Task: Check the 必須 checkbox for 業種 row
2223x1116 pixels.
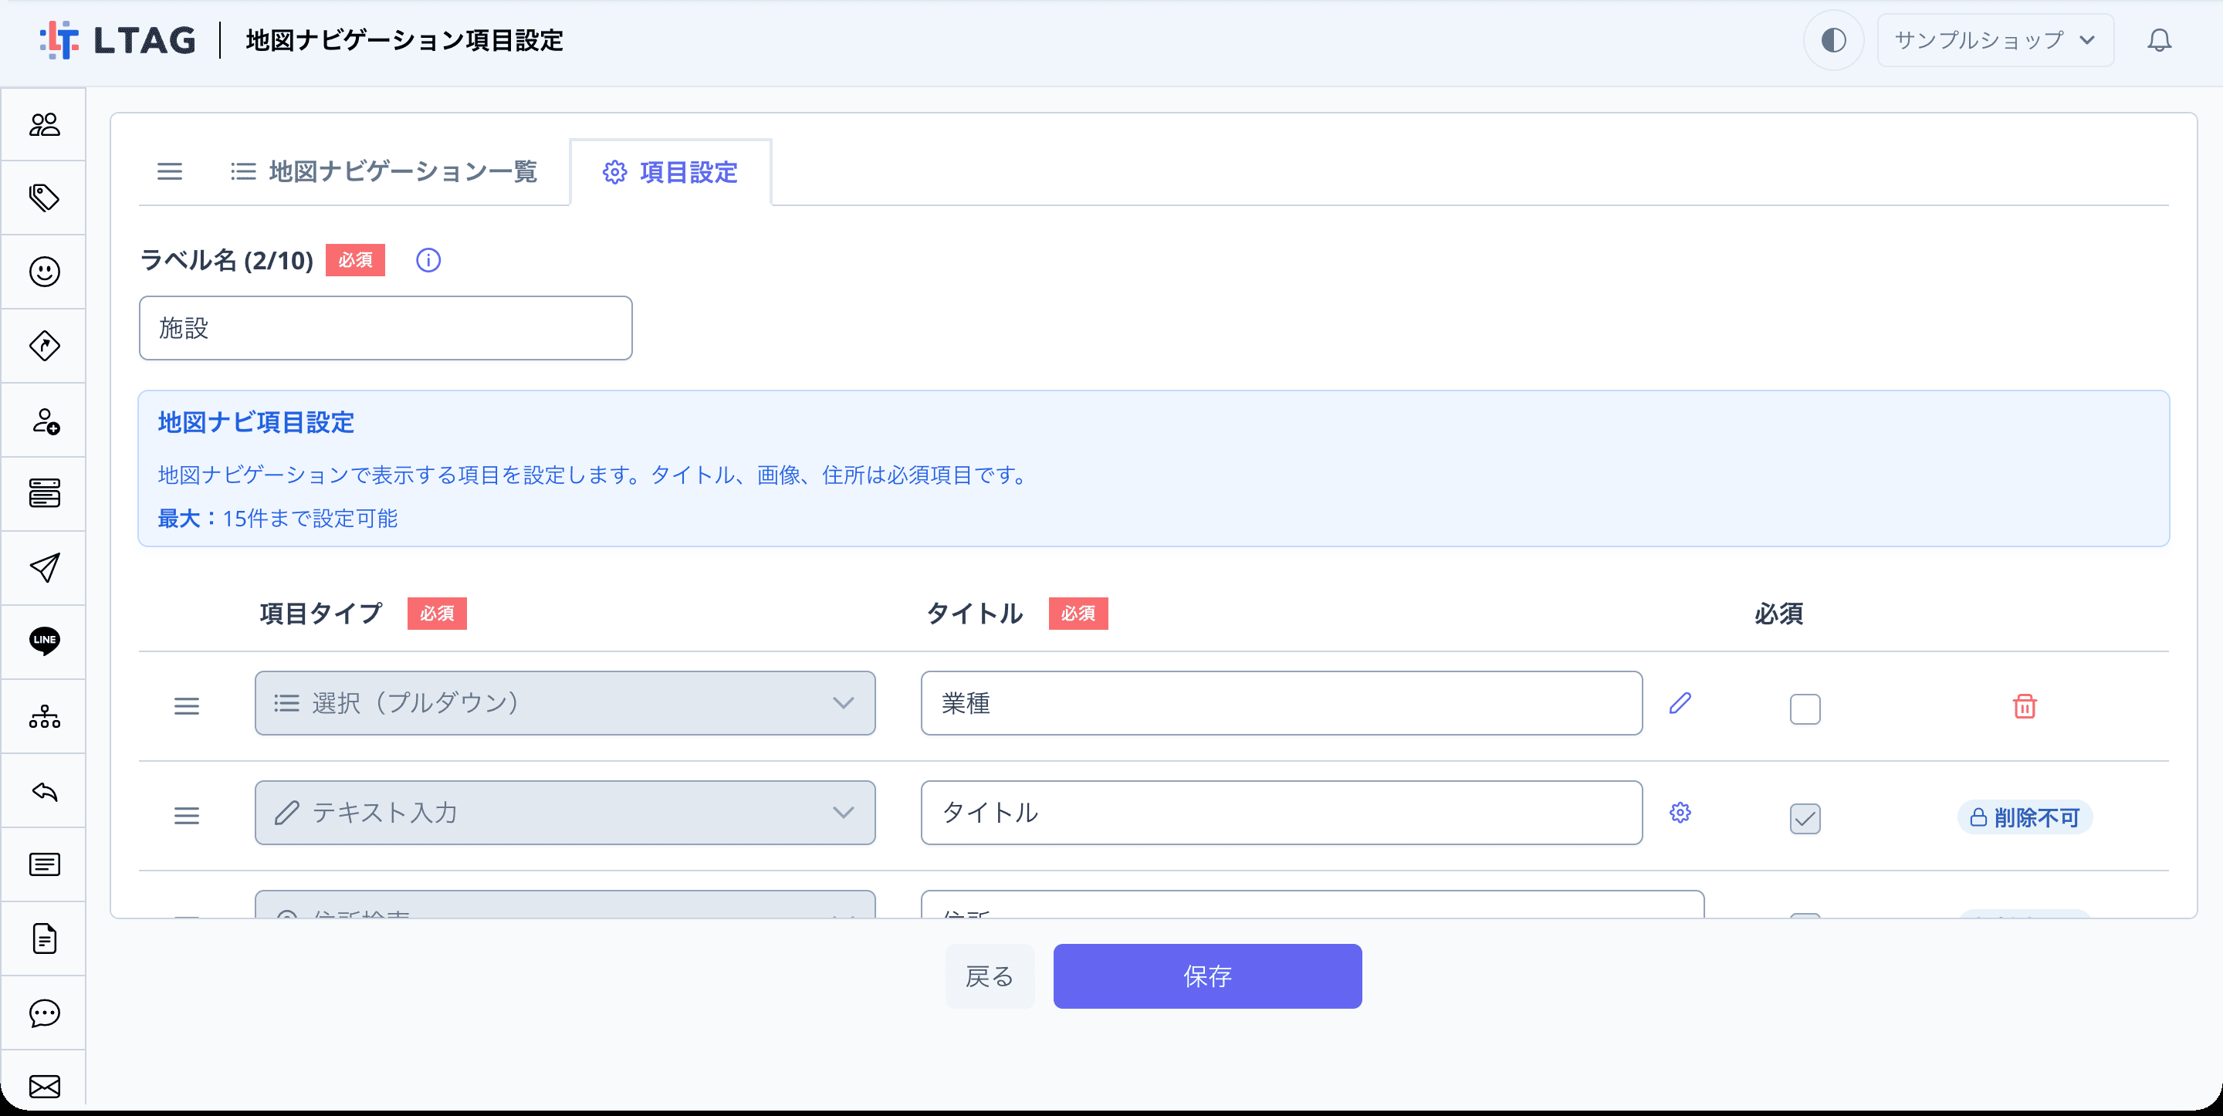Action: (1805, 708)
